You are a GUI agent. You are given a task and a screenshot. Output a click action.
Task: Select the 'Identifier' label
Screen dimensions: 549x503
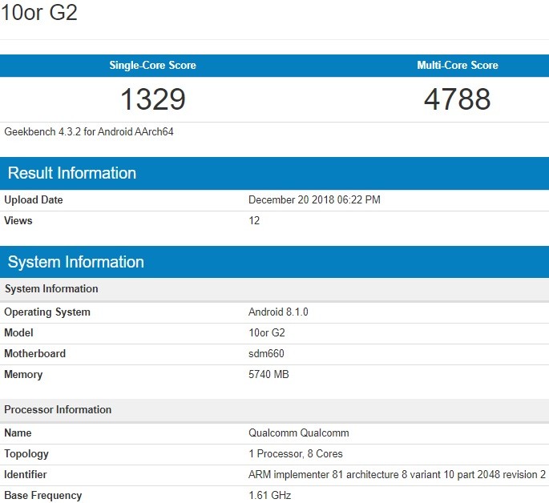[x=25, y=475]
